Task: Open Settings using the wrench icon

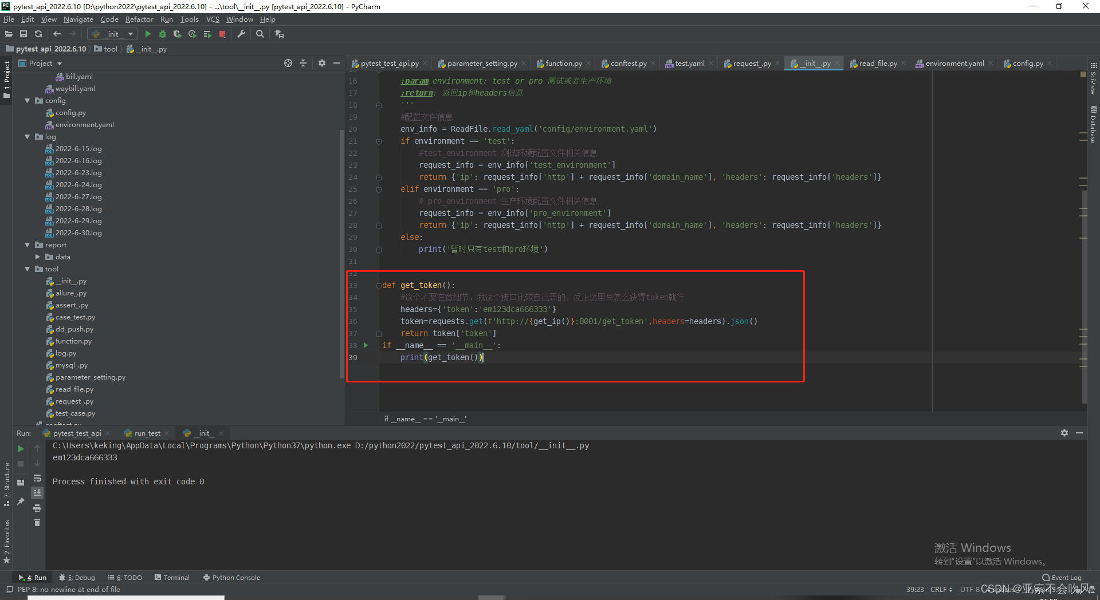Action: pos(241,34)
